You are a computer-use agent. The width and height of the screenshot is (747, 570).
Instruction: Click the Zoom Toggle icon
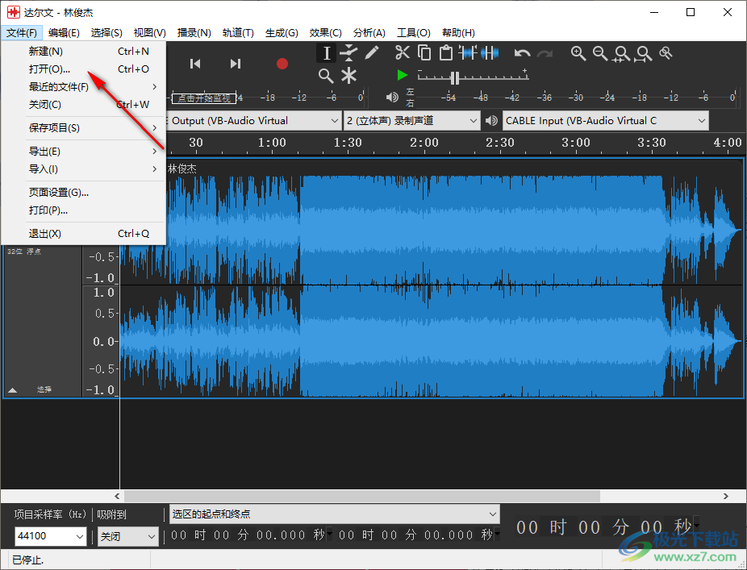(666, 53)
